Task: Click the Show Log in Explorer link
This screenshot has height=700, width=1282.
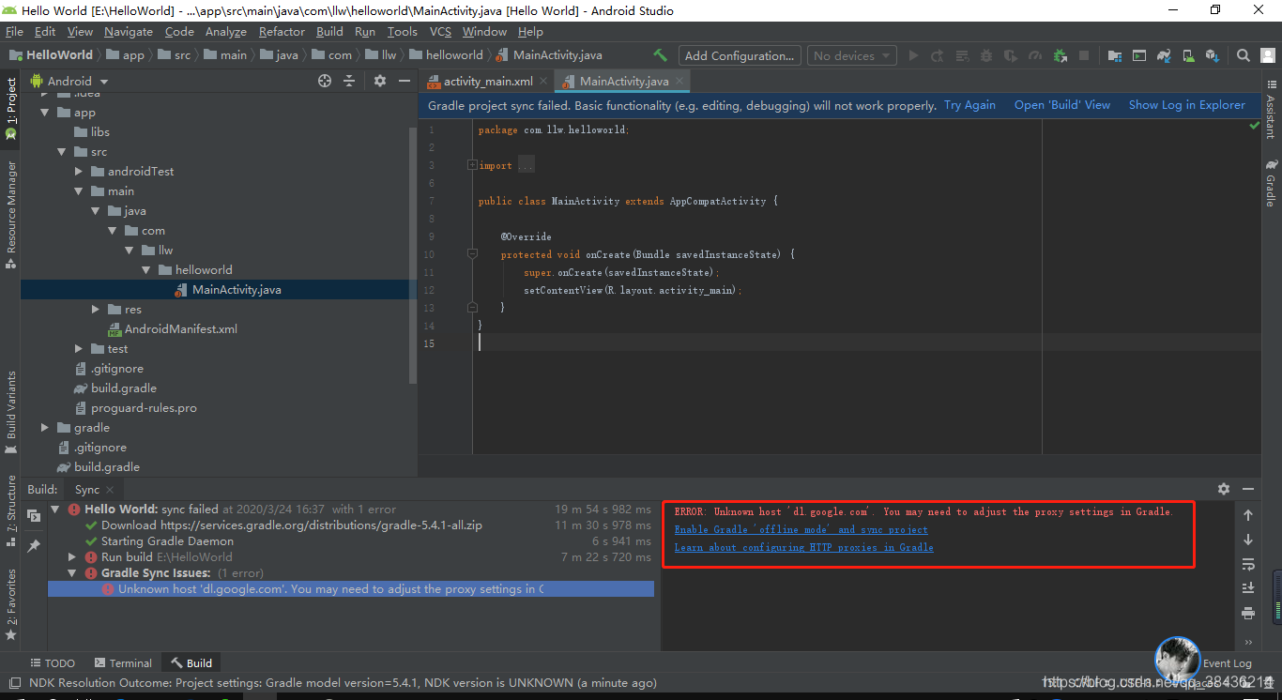Action: [1187, 105]
